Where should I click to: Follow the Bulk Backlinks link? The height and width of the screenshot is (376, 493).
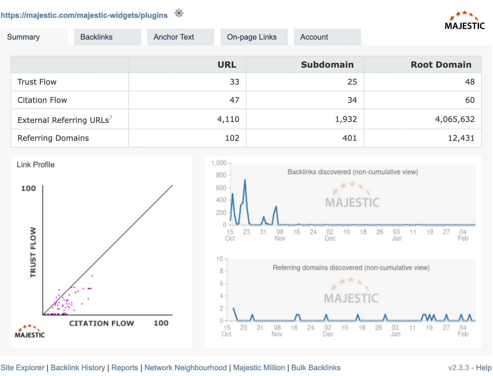click(x=316, y=368)
